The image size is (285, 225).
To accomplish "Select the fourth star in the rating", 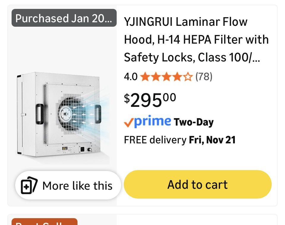I will coord(177,77).
